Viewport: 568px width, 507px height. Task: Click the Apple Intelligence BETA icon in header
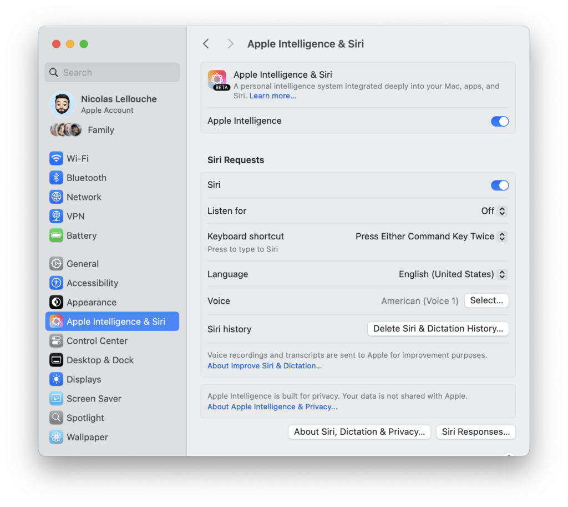click(217, 80)
